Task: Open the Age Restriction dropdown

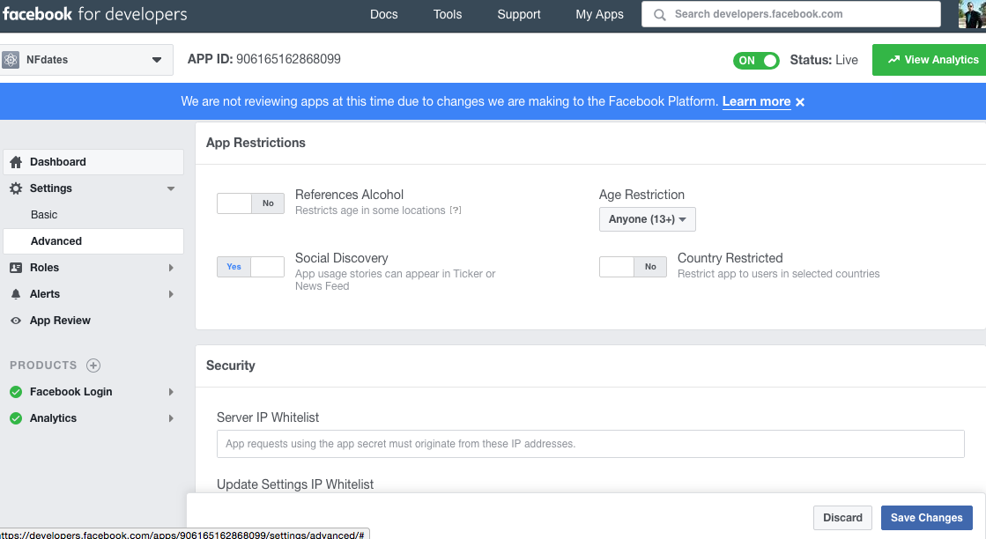Action: pyautogui.click(x=647, y=219)
